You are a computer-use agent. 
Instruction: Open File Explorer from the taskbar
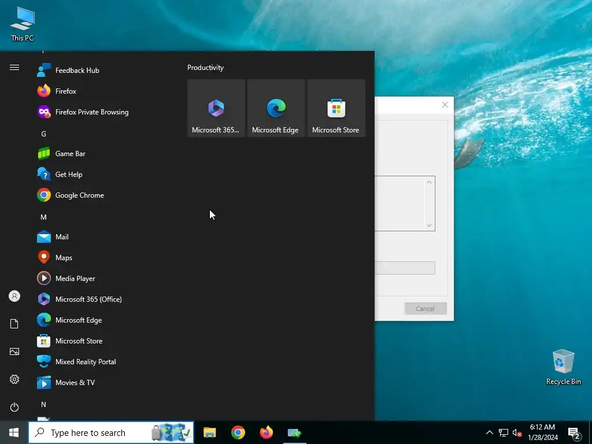209,432
